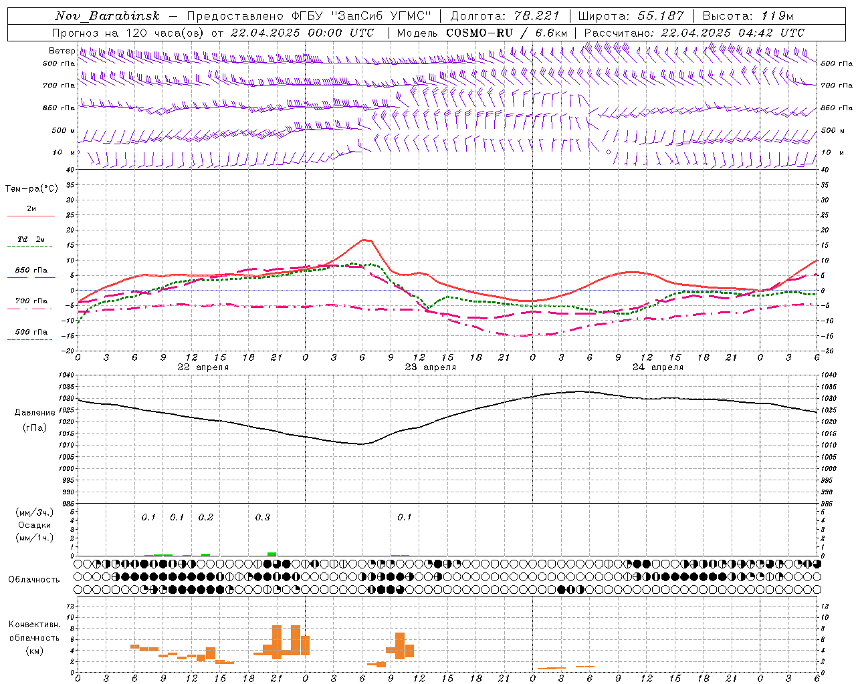Image resolution: width=856 pixels, height=684 pixels.
Task: Click the Высота: 119м label
Action: 748,16
